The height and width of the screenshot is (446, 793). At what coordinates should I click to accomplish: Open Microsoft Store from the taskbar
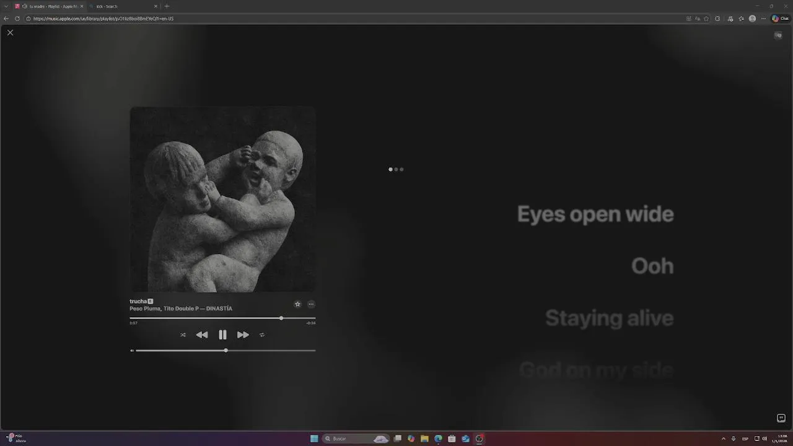coord(452,439)
